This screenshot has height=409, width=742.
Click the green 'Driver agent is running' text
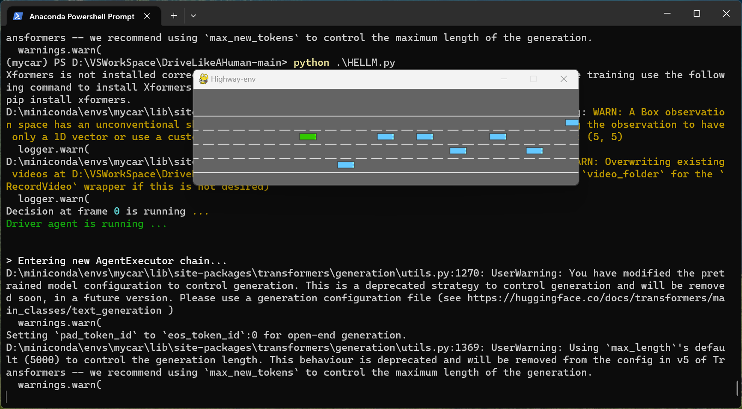point(86,224)
